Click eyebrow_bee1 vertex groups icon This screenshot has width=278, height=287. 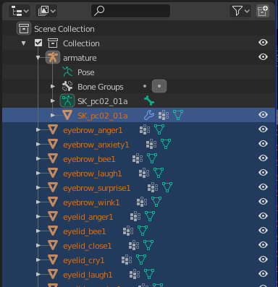click(138, 158)
